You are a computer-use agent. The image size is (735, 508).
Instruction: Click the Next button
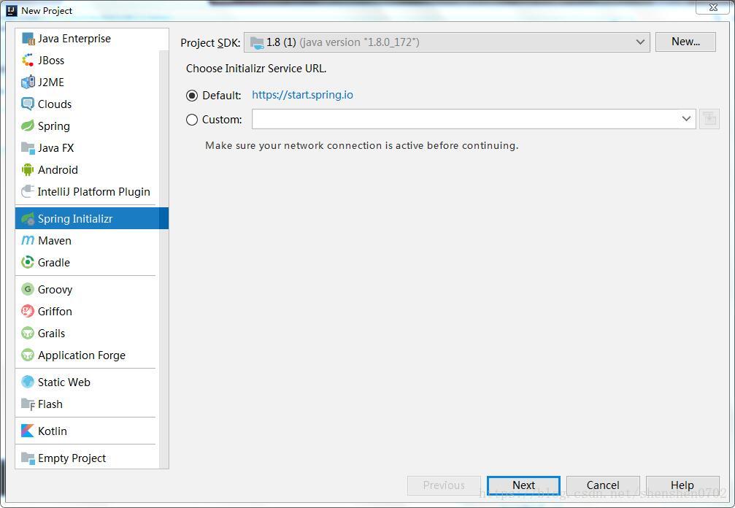(523, 485)
